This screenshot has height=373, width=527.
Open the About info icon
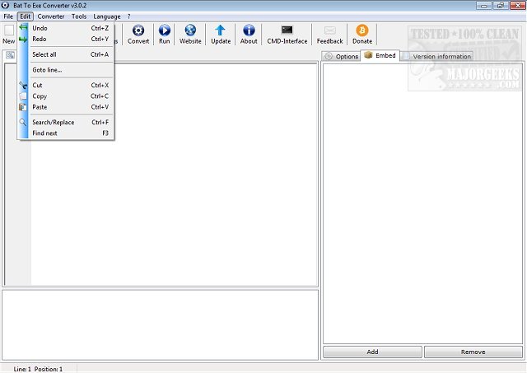click(x=249, y=30)
